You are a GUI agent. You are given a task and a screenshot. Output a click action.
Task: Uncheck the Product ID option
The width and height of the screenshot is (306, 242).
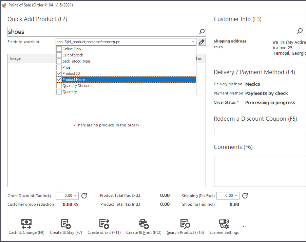click(59, 73)
